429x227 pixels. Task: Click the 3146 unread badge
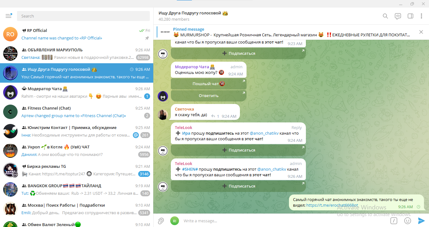point(144,174)
